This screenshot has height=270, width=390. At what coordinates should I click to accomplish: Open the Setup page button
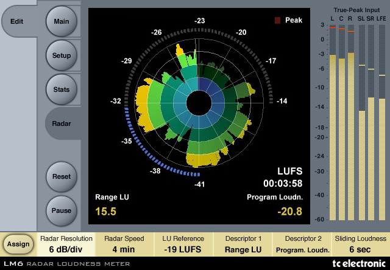pos(61,55)
